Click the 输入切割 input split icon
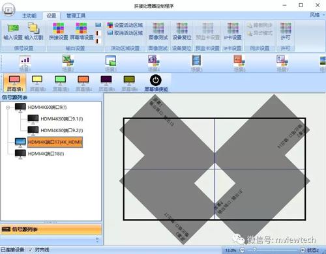Screen dimensions: 326x254 point(34,32)
